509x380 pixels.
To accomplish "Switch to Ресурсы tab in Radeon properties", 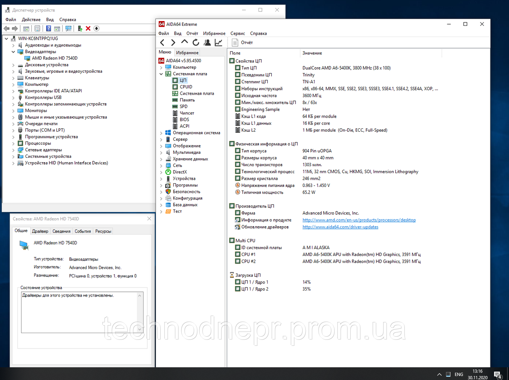I will (x=103, y=231).
